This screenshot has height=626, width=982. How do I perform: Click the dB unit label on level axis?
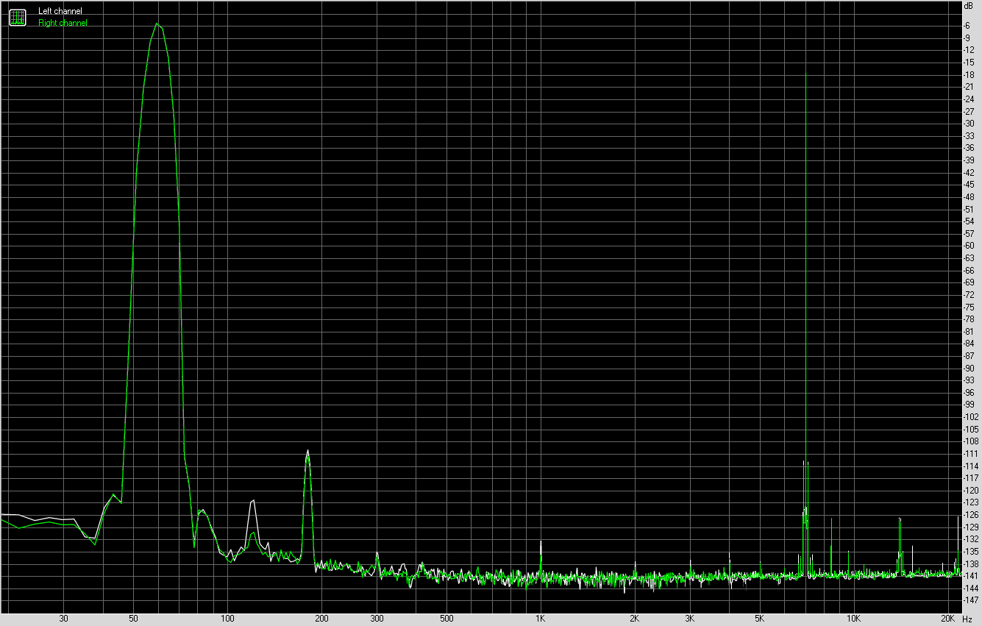pos(968,6)
